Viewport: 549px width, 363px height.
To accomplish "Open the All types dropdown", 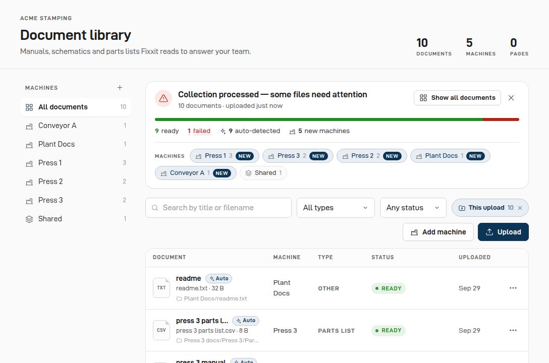I will (336, 208).
